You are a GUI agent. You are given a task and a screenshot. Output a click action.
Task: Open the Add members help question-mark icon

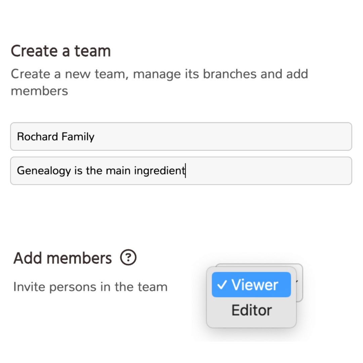point(128,257)
